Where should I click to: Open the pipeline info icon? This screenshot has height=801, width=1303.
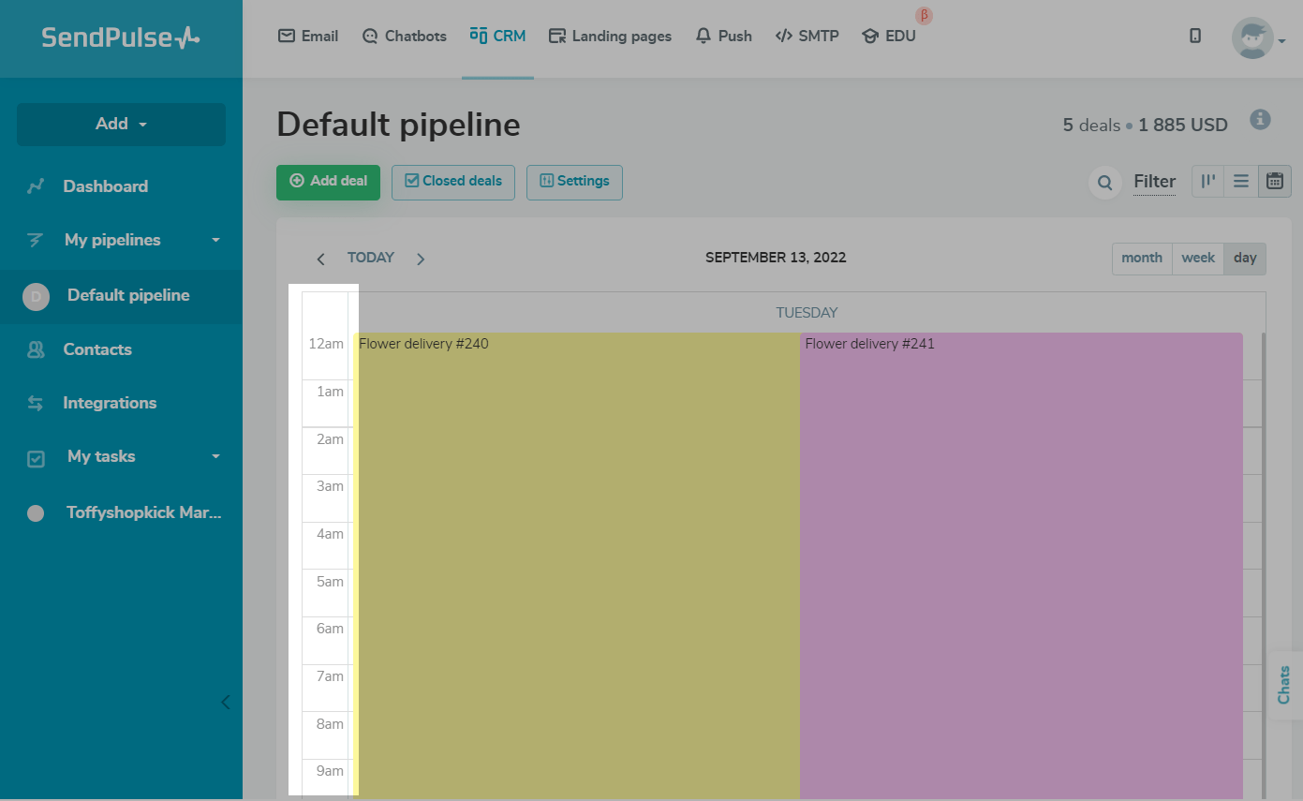click(1260, 120)
